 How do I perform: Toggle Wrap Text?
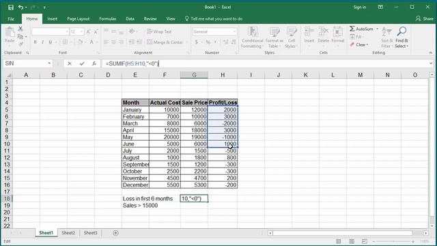pos(159,31)
